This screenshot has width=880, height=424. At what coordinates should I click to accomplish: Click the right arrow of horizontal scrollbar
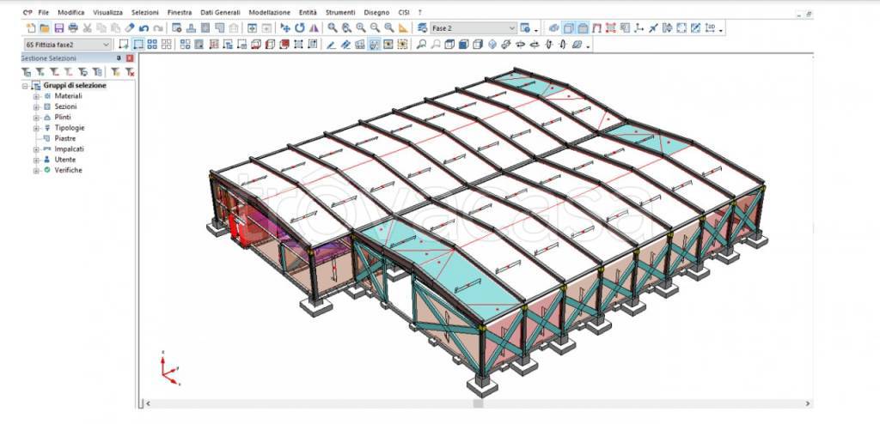coord(808,403)
